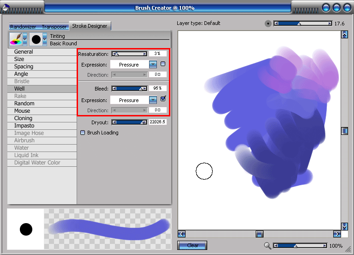This screenshot has height=255, width=354.
Task: Click brush size slider right arrow
Action: pos(330,23)
